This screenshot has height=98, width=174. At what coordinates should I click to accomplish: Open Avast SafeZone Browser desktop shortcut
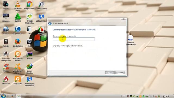tap(18, 56)
